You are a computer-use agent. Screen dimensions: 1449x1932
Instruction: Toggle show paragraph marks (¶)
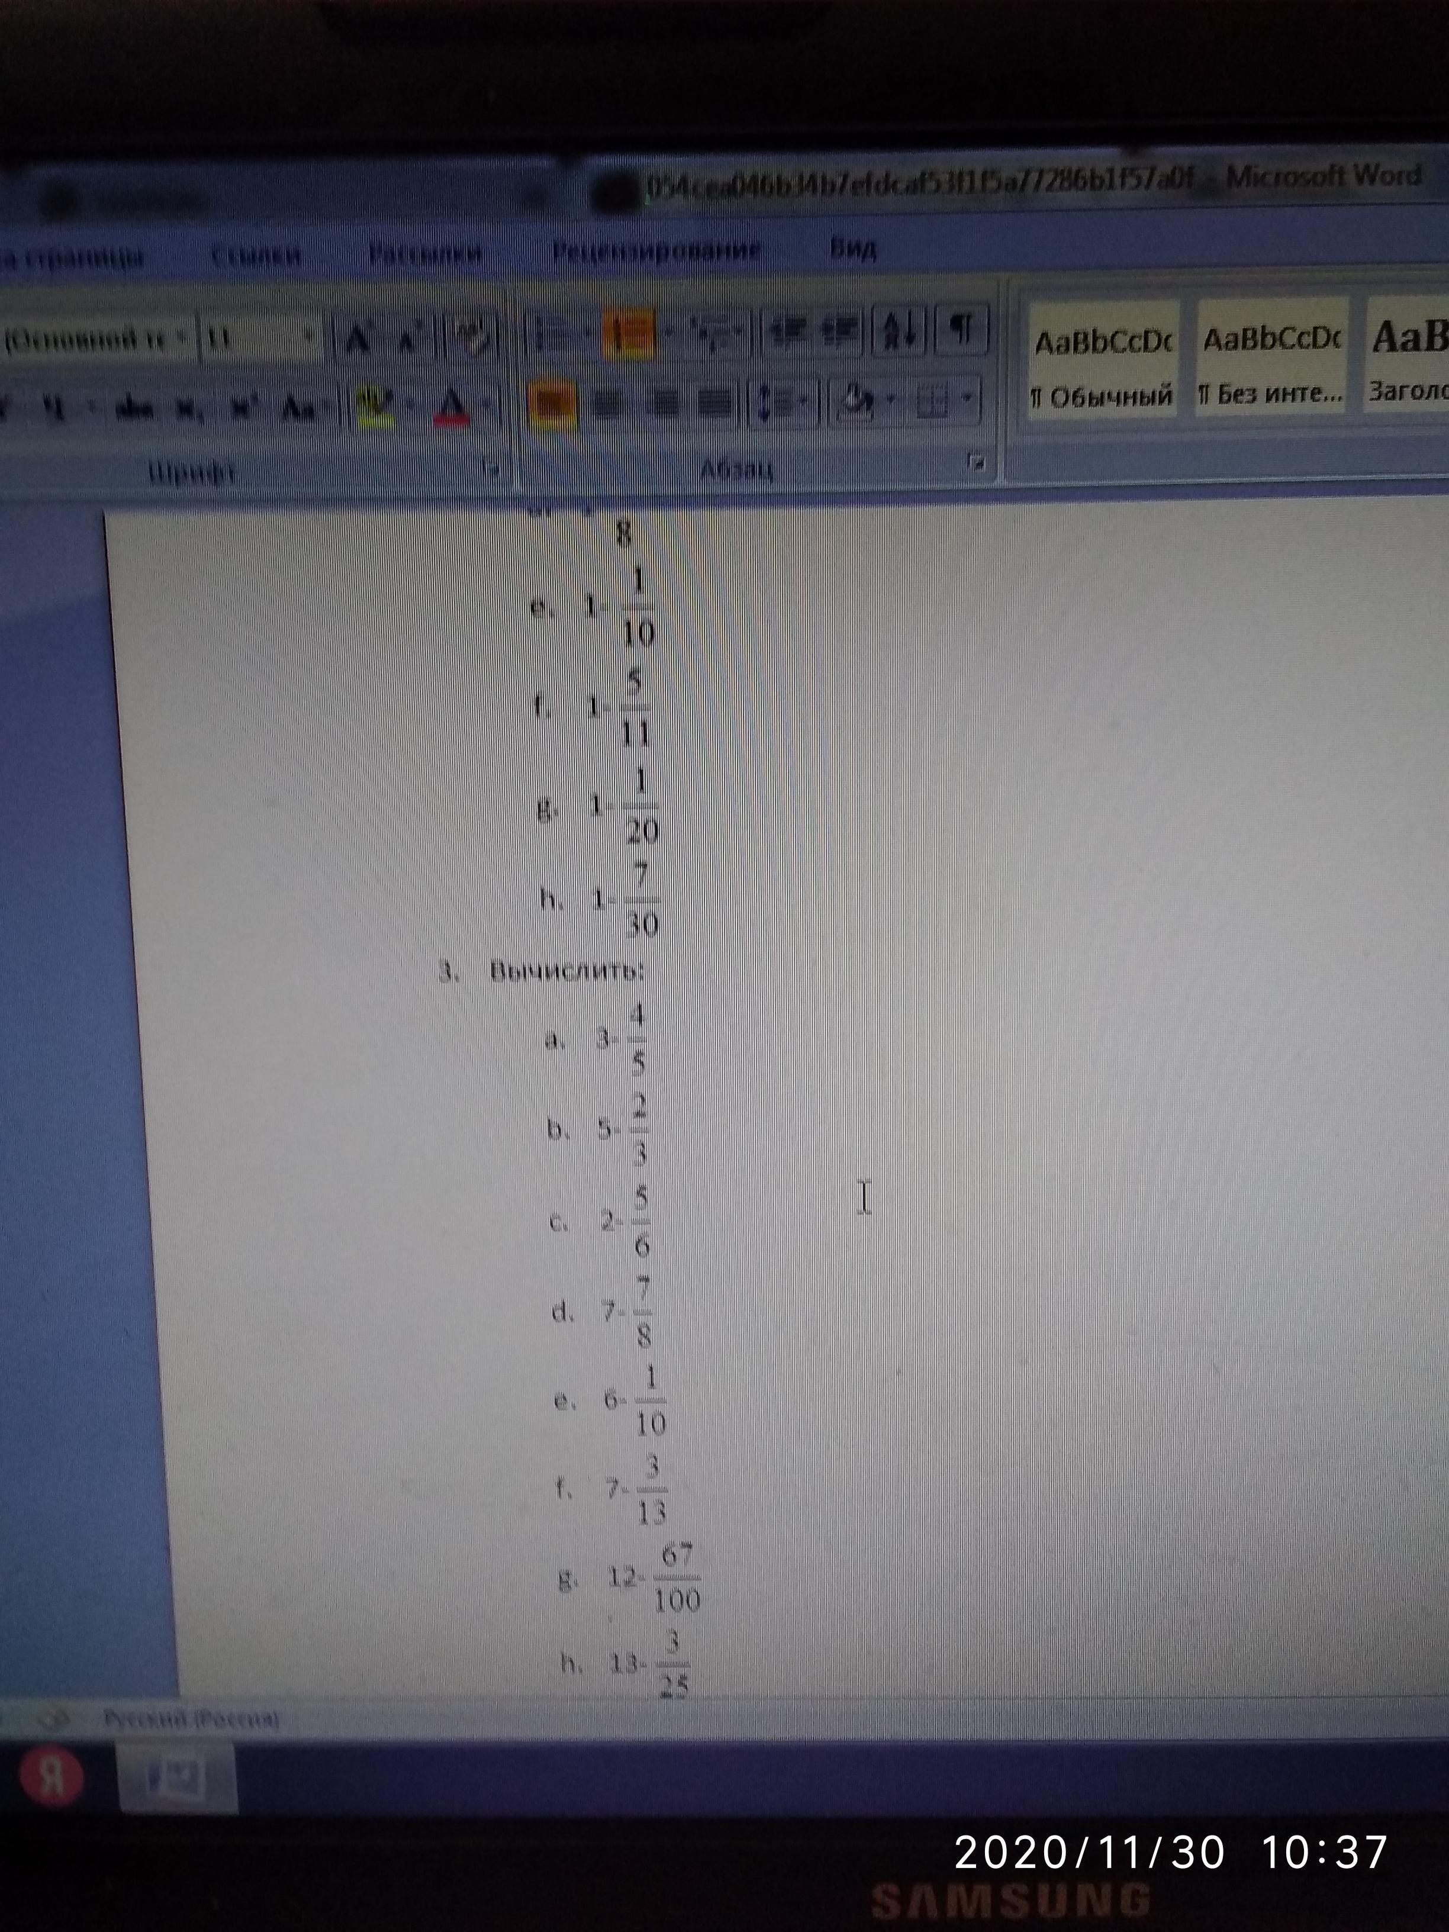961,329
